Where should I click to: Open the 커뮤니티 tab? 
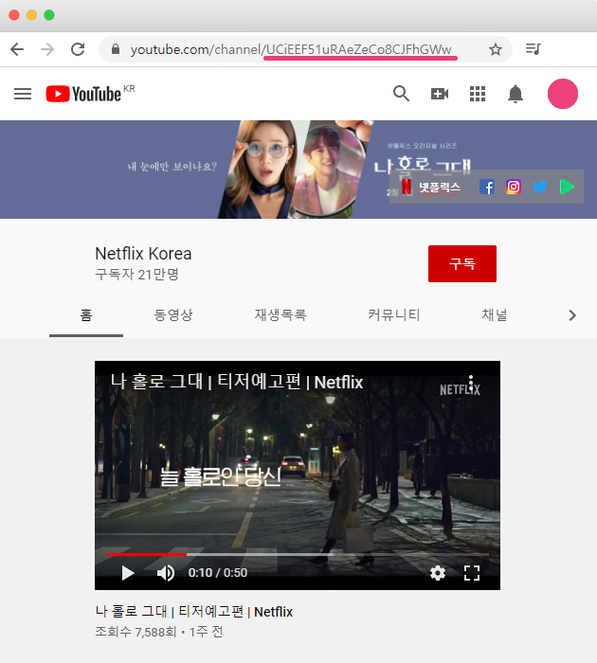(394, 315)
